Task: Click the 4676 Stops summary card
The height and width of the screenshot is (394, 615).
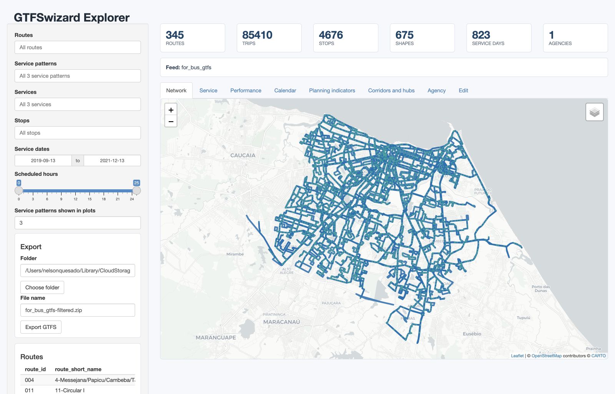Action: pos(346,38)
